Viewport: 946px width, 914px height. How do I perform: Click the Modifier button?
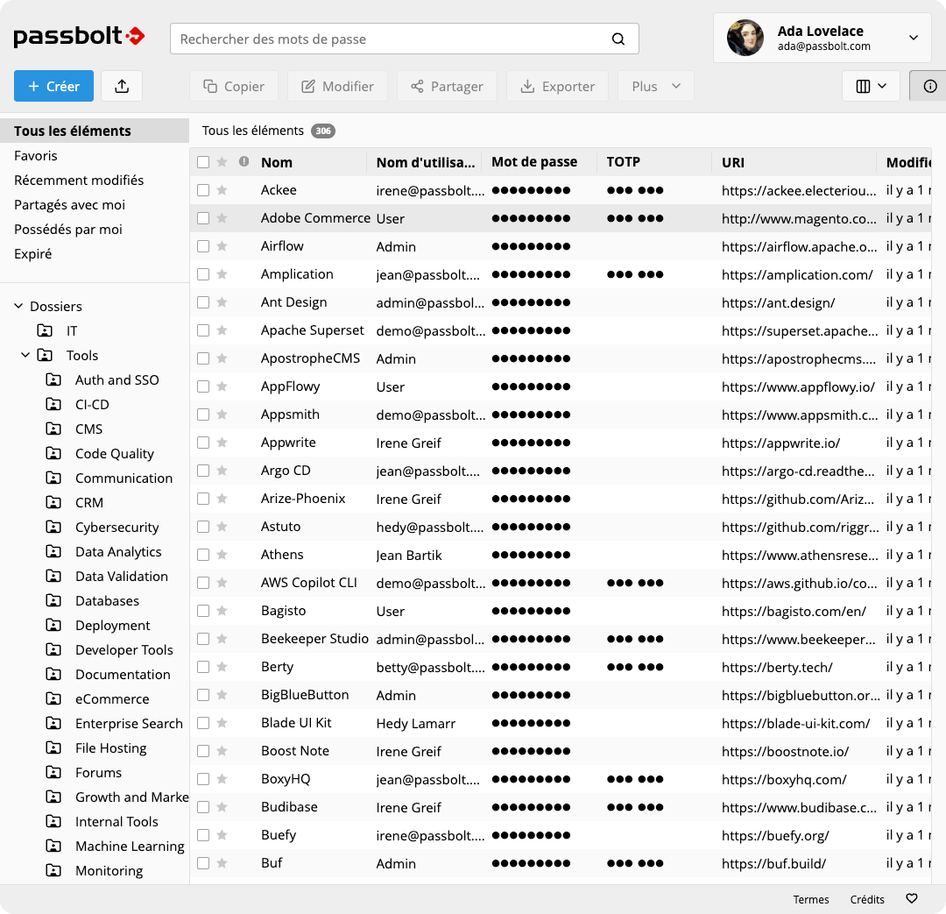338,87
